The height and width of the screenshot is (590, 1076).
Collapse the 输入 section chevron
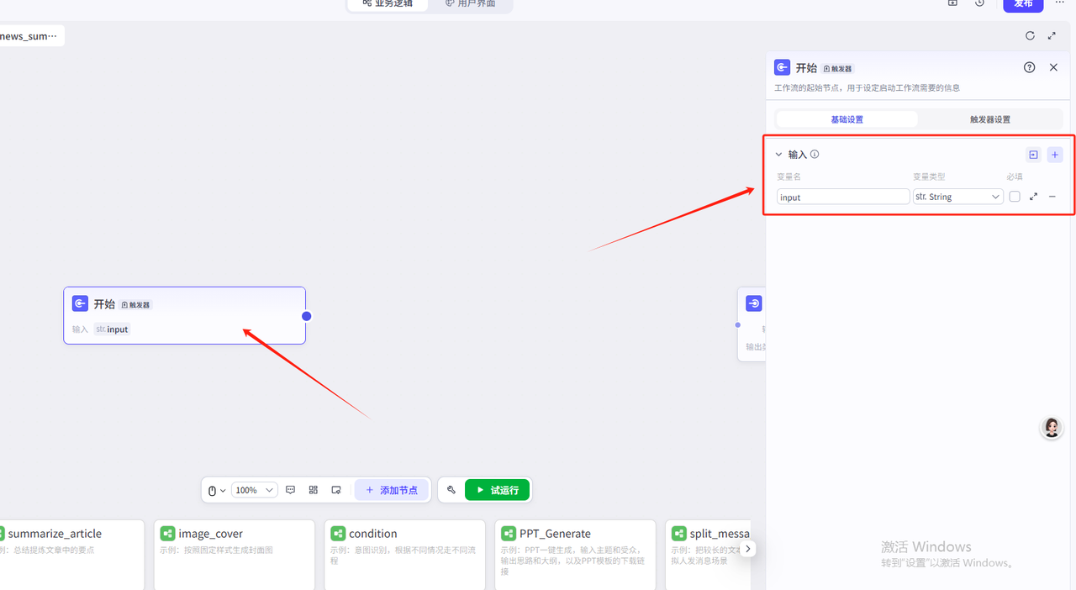click(778, 155)
